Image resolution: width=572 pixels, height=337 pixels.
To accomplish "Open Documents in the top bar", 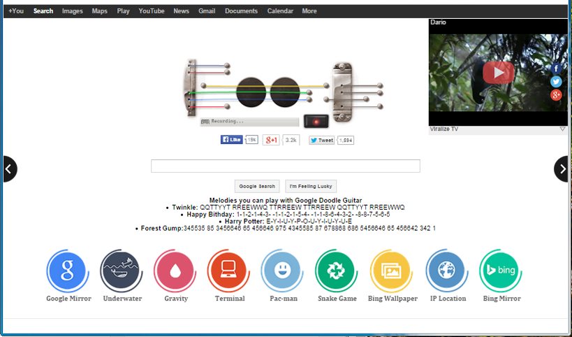I will 241,11.
